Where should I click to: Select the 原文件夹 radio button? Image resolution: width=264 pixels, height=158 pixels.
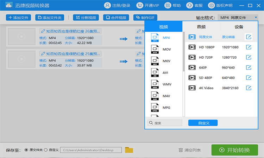[x=26, y=150]
